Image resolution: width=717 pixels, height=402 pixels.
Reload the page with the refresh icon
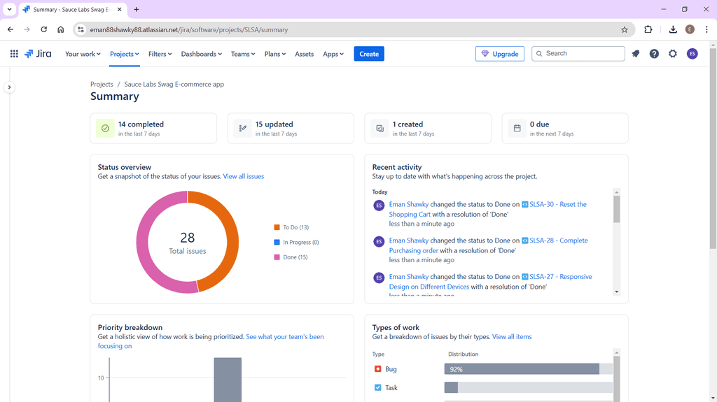44,29
